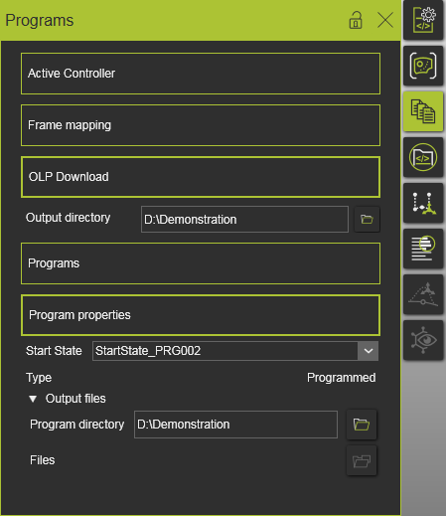The height and width of the screenshot is (516, 446).
Task: Expand the Programs section header
Action: 201,263
